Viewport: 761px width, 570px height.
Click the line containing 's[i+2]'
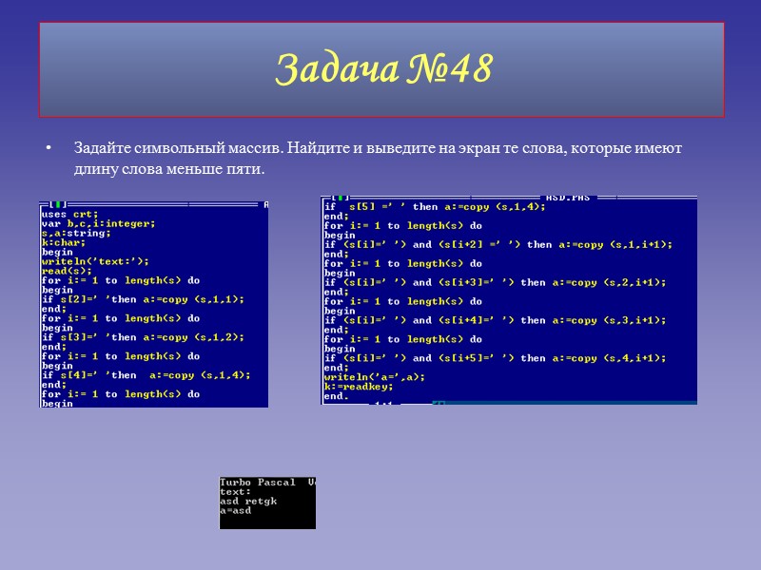(498, 245)
